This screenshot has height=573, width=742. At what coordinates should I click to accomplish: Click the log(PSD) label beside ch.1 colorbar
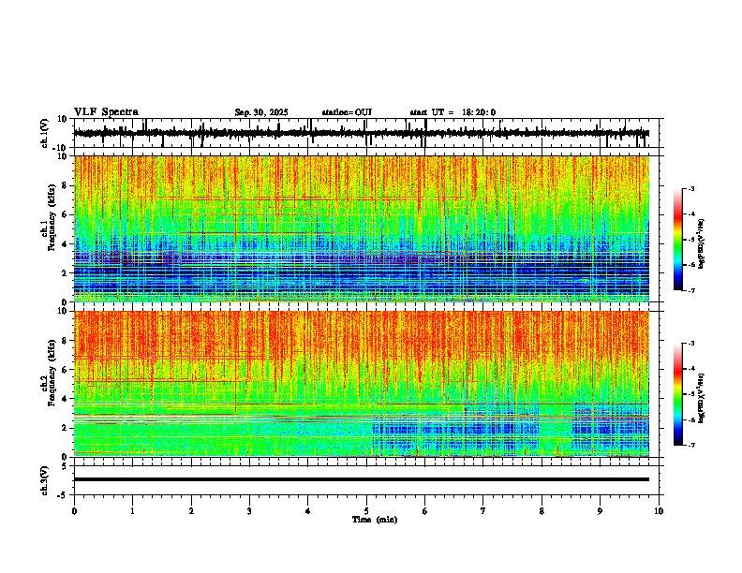tap(702, 243)
